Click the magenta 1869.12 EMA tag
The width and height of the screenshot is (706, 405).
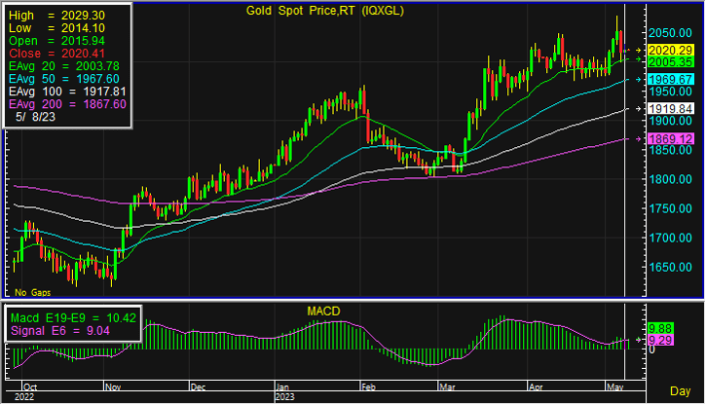[669, 139]
